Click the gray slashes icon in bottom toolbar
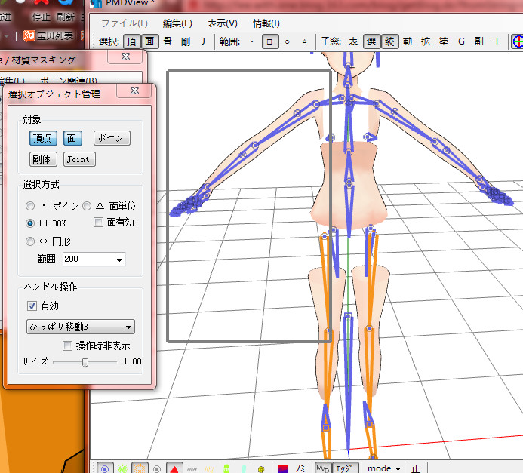This screenshot has height=473, width=523. [192, 469]
